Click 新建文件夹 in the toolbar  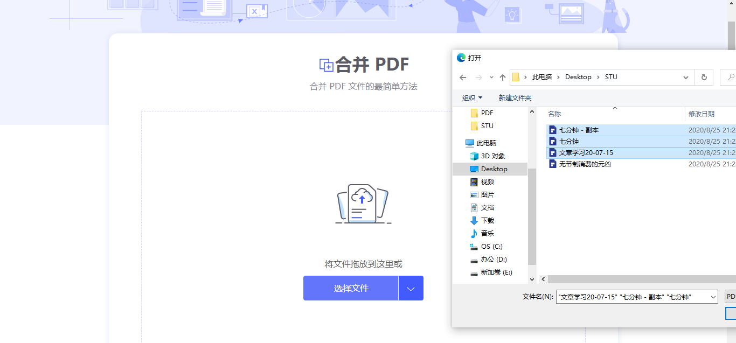(x=515, y=98)
